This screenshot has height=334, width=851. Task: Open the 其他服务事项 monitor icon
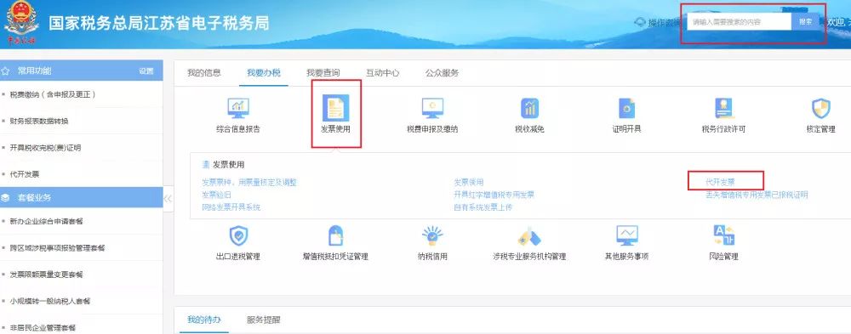[627, 236]
